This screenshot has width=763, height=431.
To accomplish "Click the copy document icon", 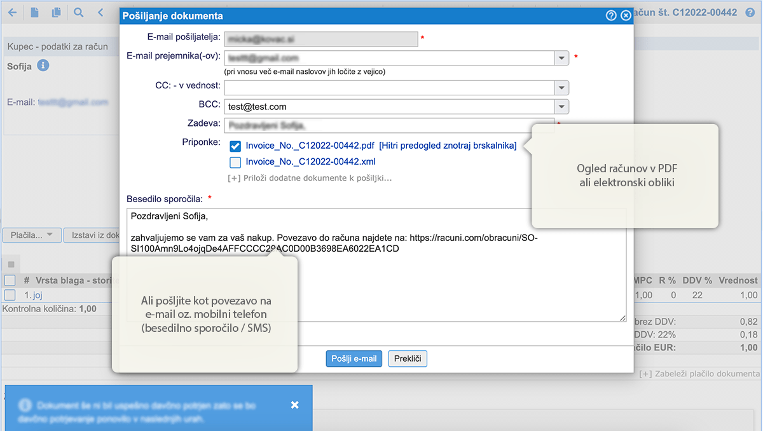I will click(57, 12).
